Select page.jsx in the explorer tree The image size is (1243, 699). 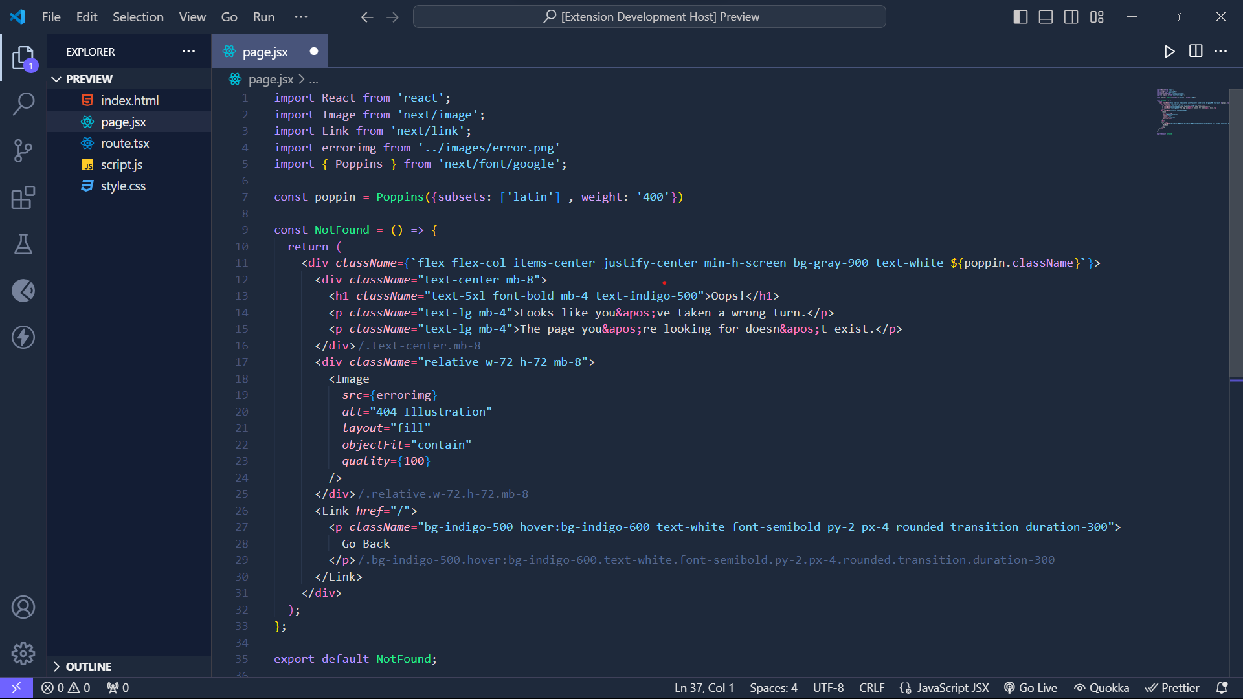pos(129,122)
